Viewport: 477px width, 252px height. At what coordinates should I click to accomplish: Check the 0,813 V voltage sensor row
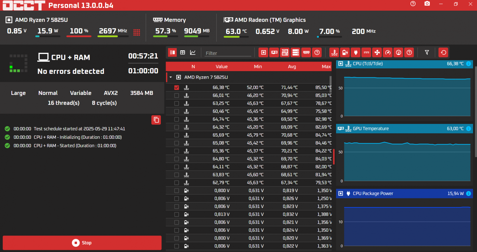tap(176, 214)
